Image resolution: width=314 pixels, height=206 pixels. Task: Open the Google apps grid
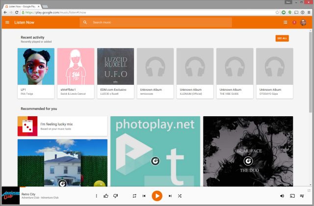pos(286,23)
